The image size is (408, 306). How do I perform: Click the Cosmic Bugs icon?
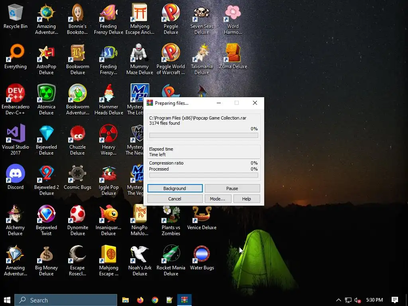tap(78, 177)
